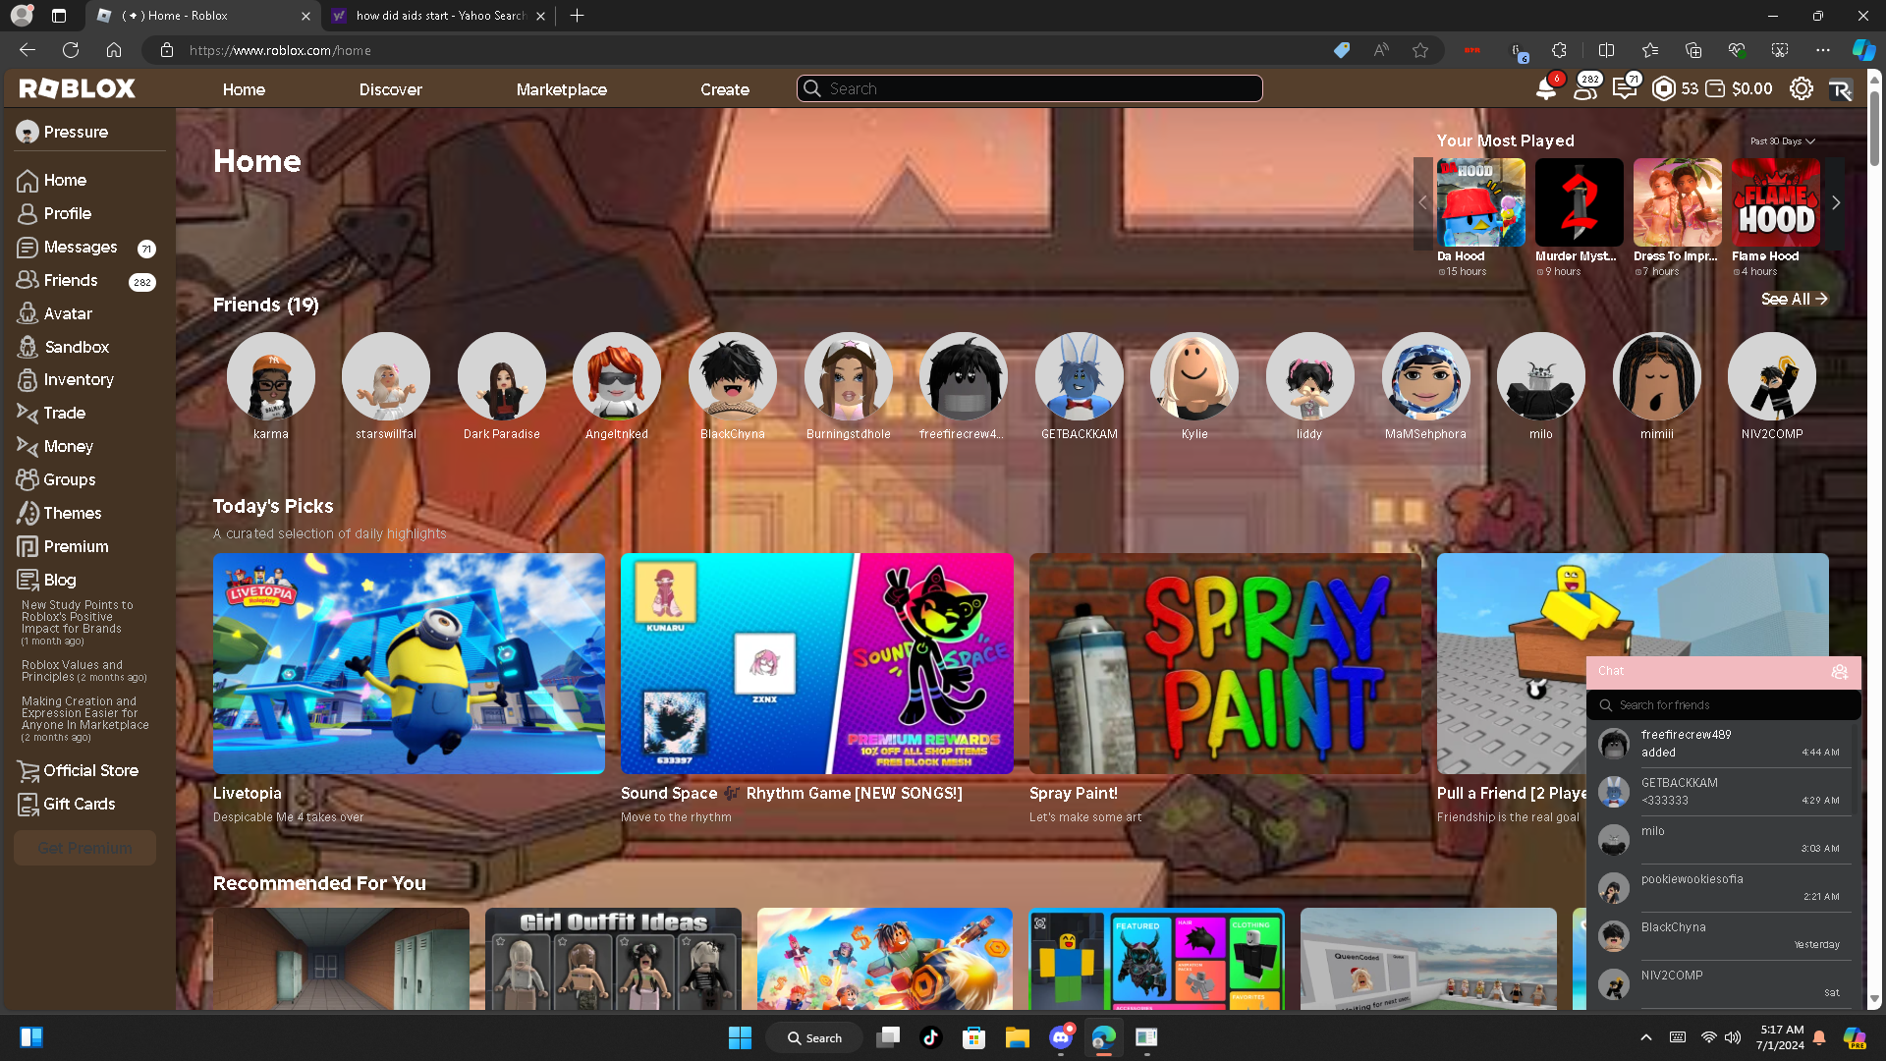Open browser extensions puzzle icon
1886x1061 pixels.
[x=1559, y=50]
